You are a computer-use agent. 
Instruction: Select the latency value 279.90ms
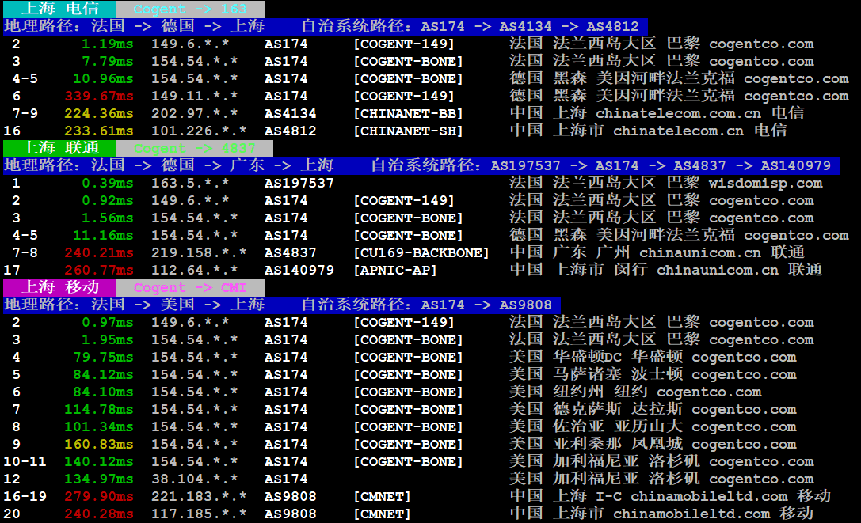(x=99, y=497)
